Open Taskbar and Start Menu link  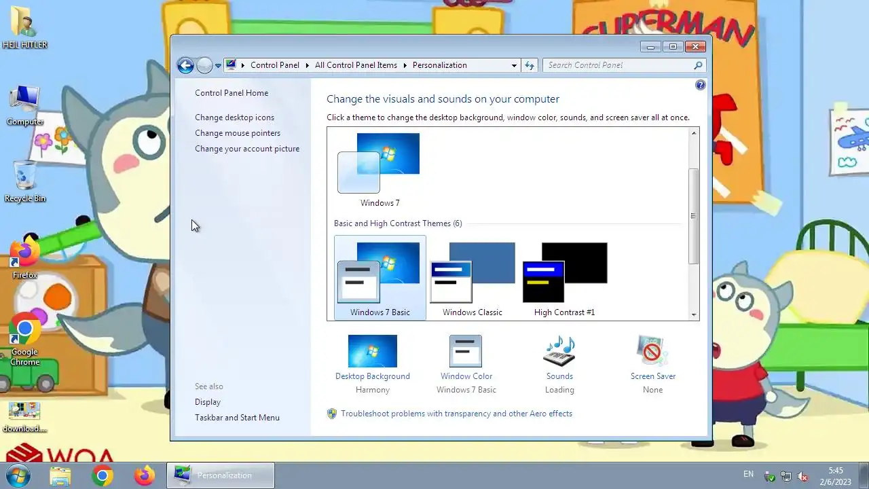[237, 418]
